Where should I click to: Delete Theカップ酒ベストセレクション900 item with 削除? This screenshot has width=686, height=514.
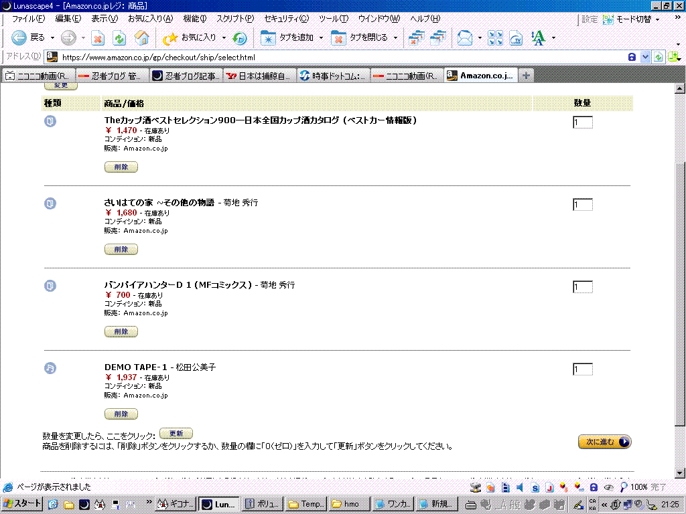tap(121, 167)
